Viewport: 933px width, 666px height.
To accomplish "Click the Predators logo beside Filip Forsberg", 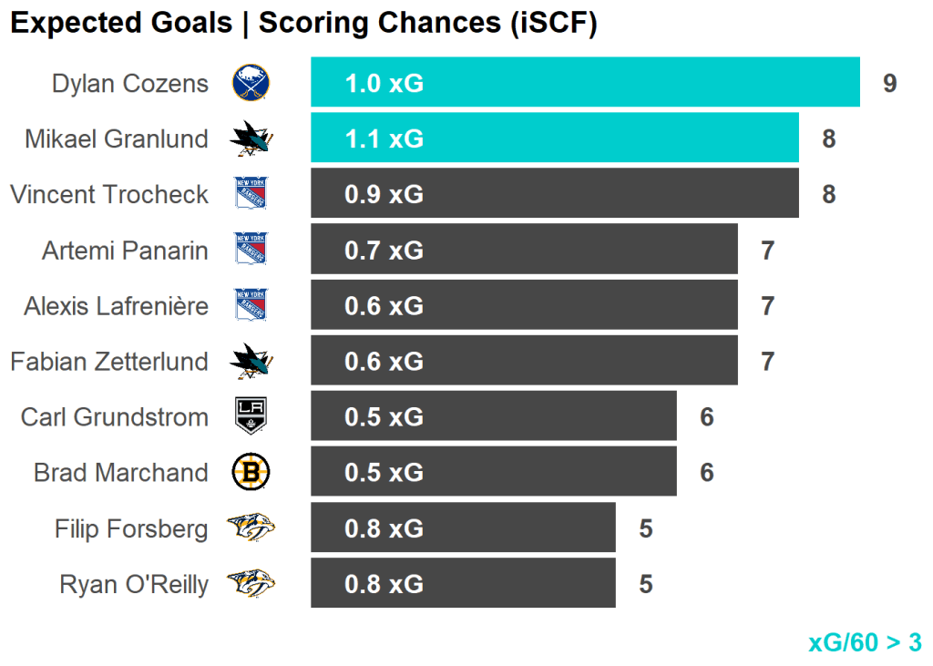I will pyautogui.click(x=251, y=528).
